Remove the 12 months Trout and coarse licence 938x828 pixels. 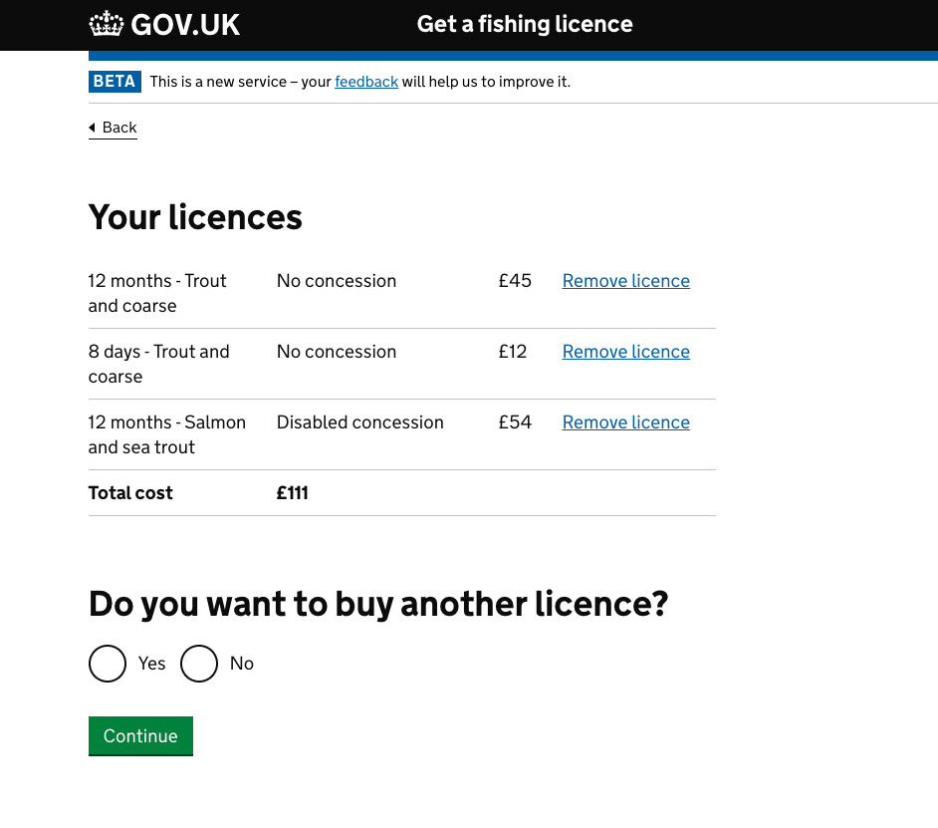tap(625, 280)
